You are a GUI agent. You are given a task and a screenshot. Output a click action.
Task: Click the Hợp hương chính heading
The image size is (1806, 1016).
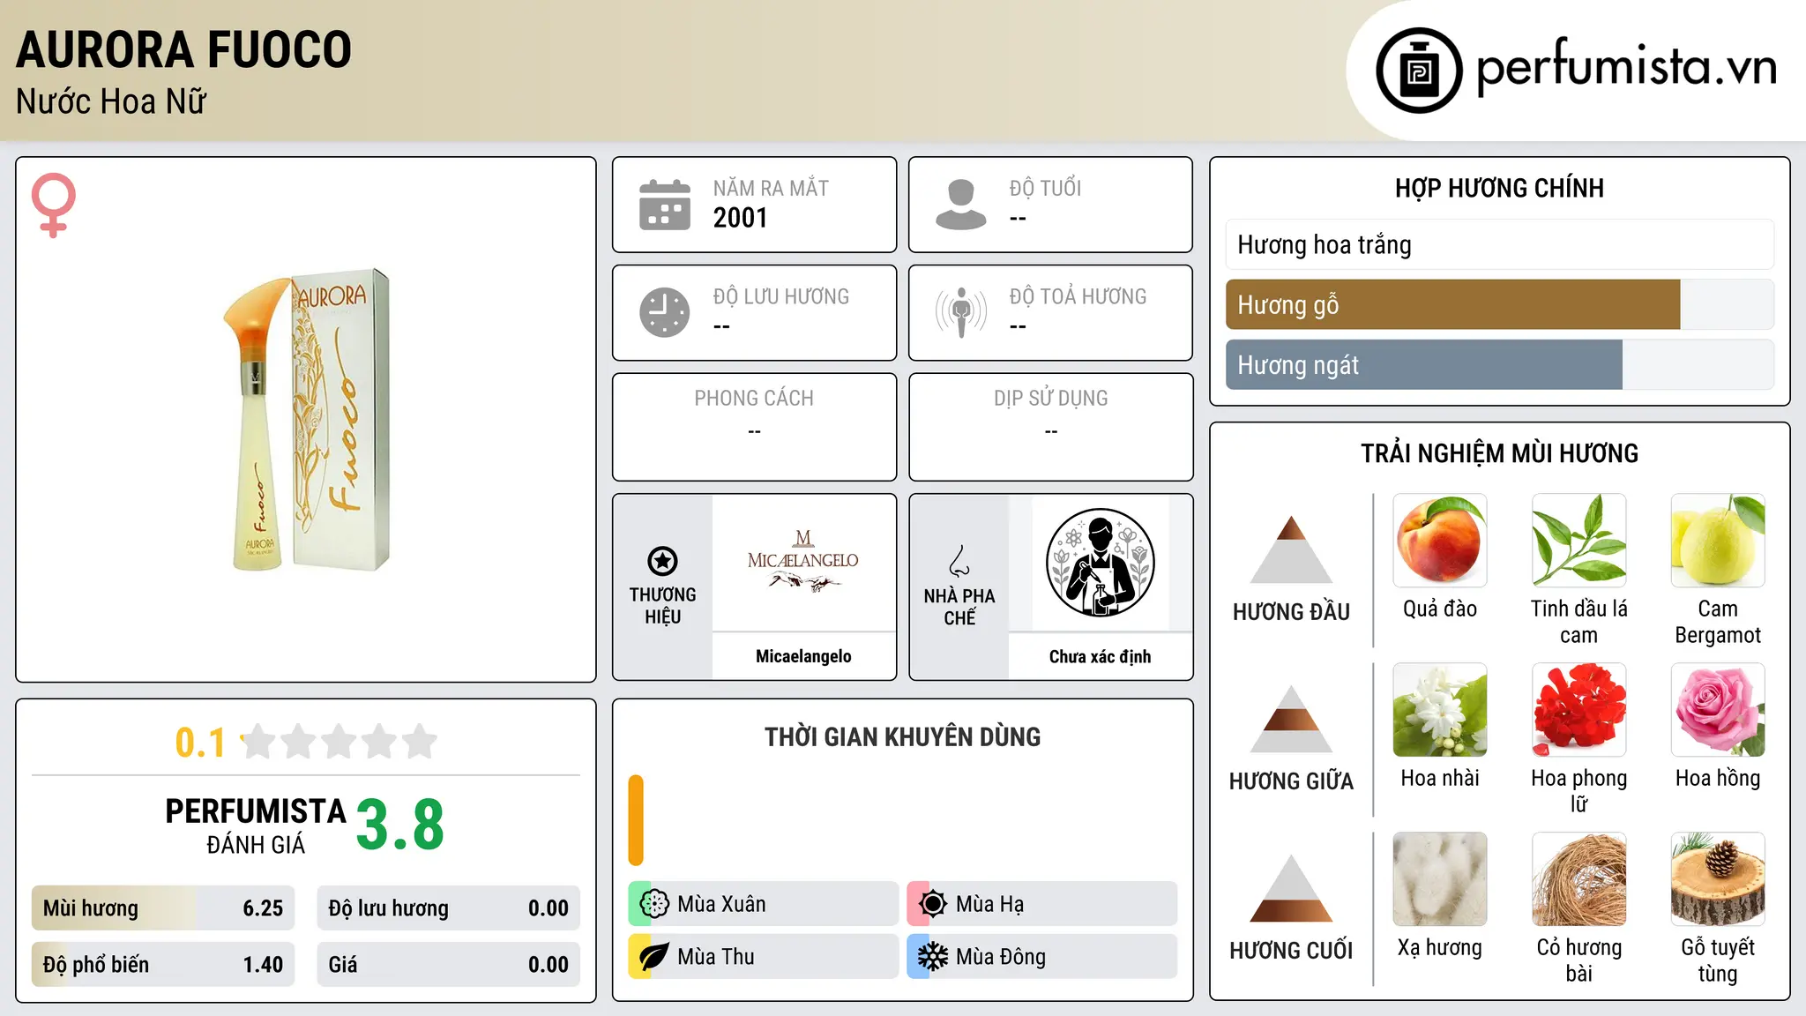click(x=1499, y=188)
